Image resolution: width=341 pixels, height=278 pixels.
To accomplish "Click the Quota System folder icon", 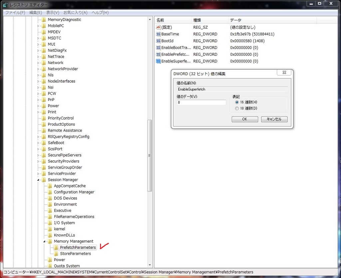I will 50,266.
